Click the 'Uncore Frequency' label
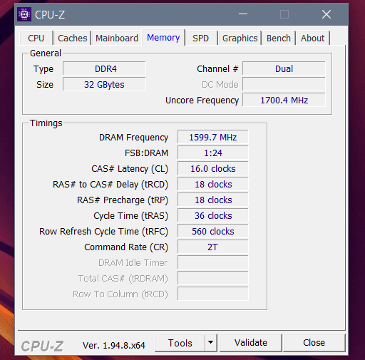Screen dimensions: 365x360 (x=202, y=101)
